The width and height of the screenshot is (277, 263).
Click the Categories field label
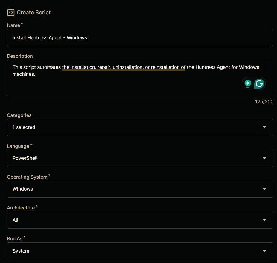[x=19, y=115]
